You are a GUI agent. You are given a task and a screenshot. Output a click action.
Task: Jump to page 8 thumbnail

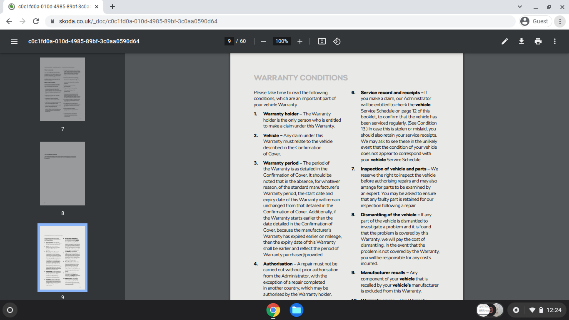point(62,173)
